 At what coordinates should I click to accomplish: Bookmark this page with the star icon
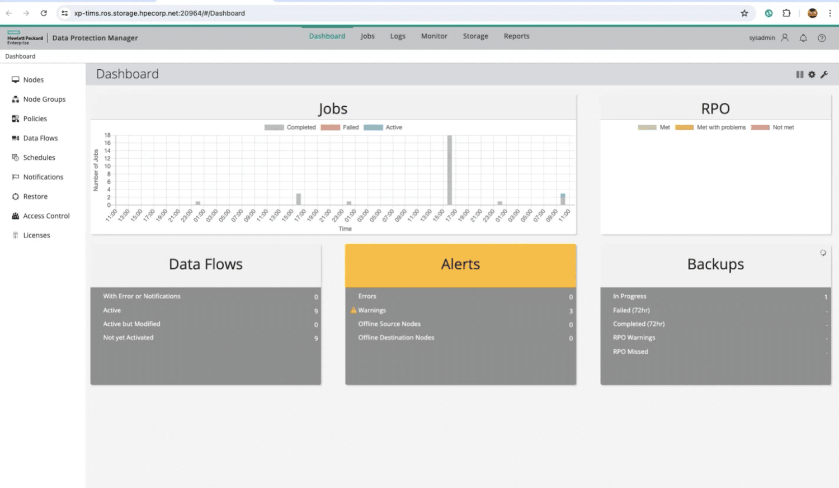(744, 13)
